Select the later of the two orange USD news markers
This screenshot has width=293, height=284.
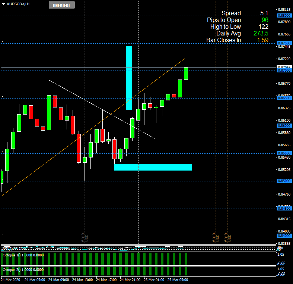click(227, 237)
